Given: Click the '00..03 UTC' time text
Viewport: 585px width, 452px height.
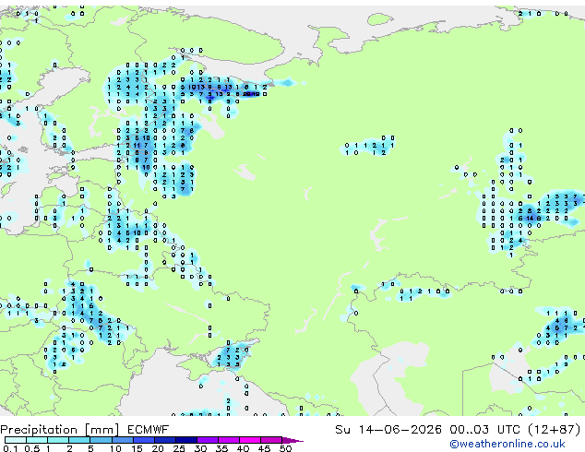Looking at the screenshot, I should 484,430.
